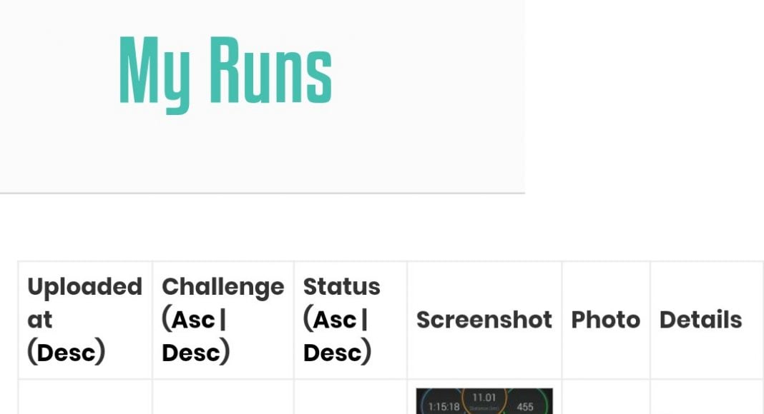
Task: Click the 11.01 distance in thumbnail
Action: point(484,398)
